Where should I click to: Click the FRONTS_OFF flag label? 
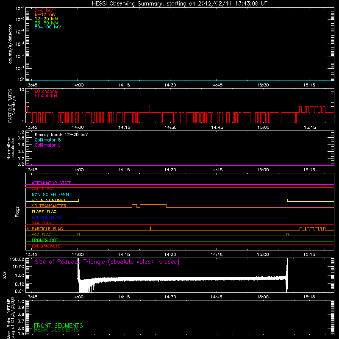(x=45, y=240)
